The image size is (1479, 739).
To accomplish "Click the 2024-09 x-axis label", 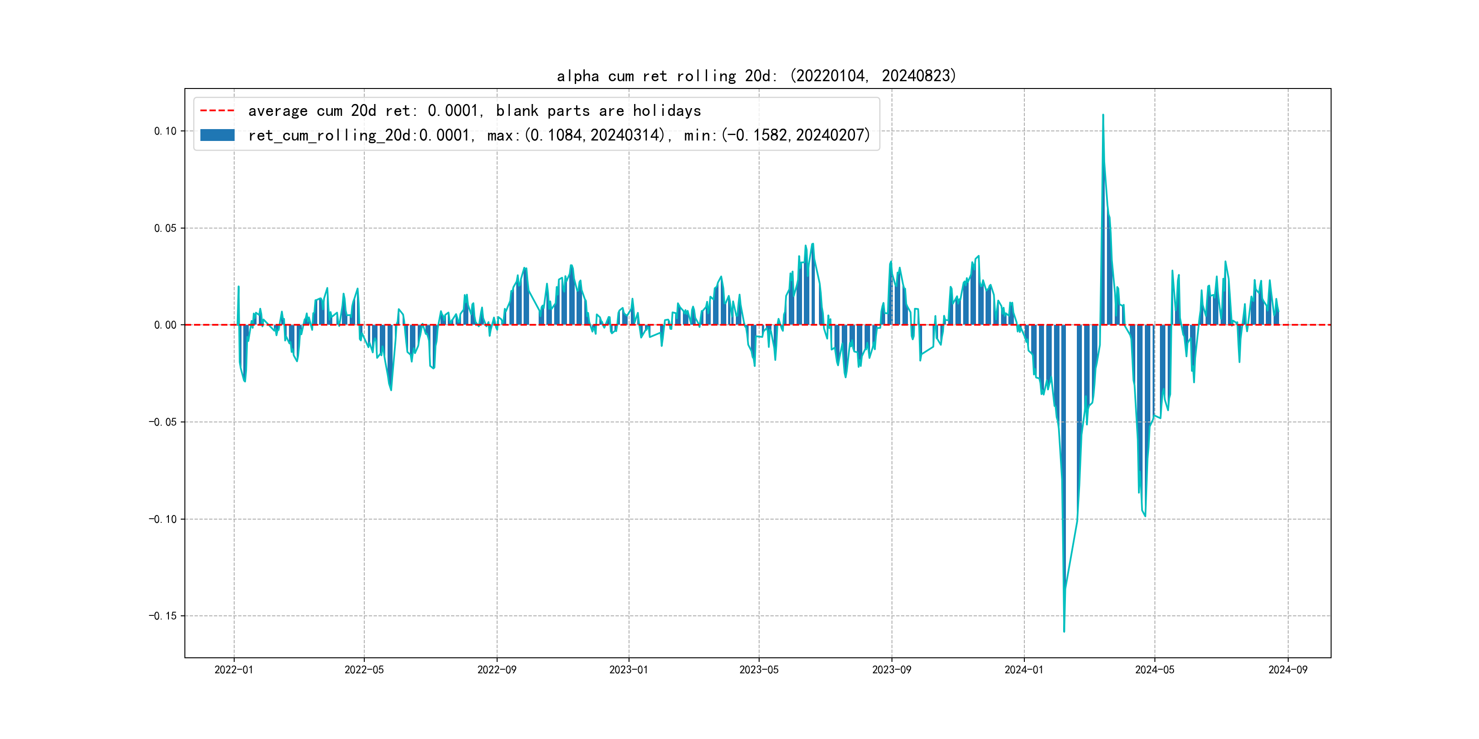I will (1288, 670).
